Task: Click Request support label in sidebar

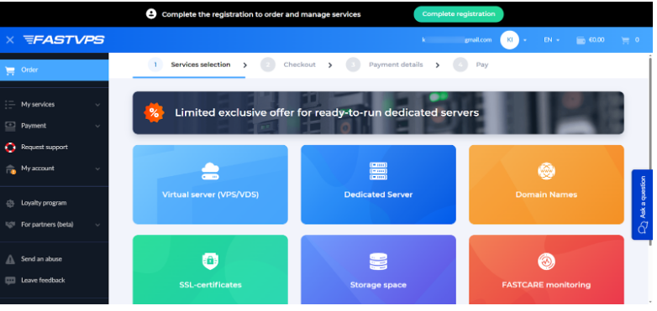Action: click(x=45, y=148)
